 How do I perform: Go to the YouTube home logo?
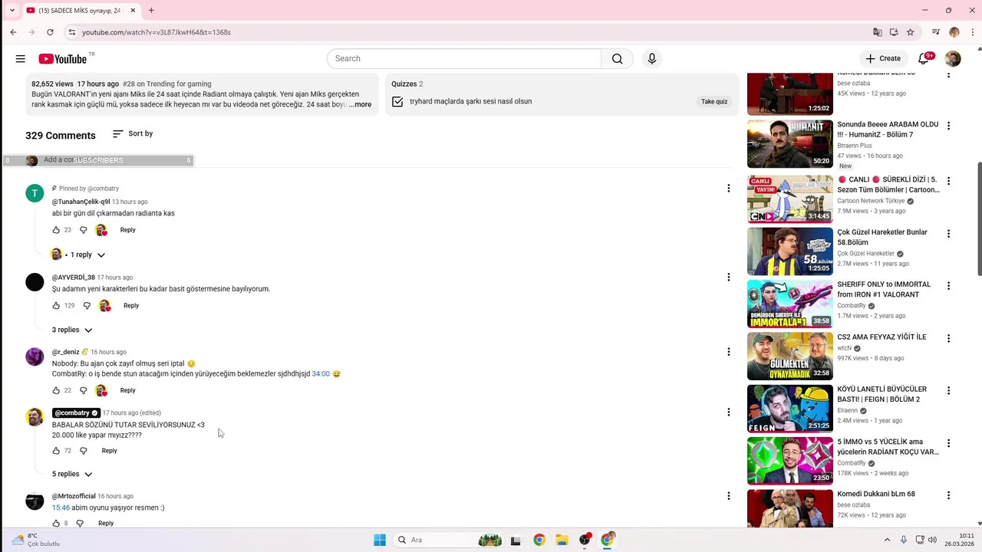click(63, 59)
